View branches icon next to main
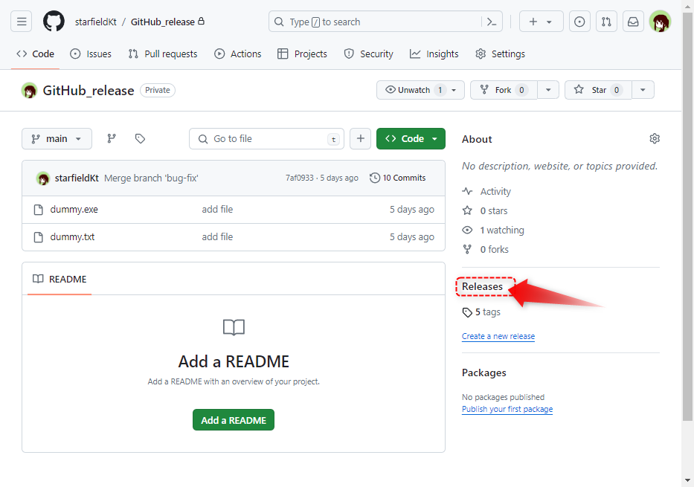694x487 pixels. (x=112, y=139)
